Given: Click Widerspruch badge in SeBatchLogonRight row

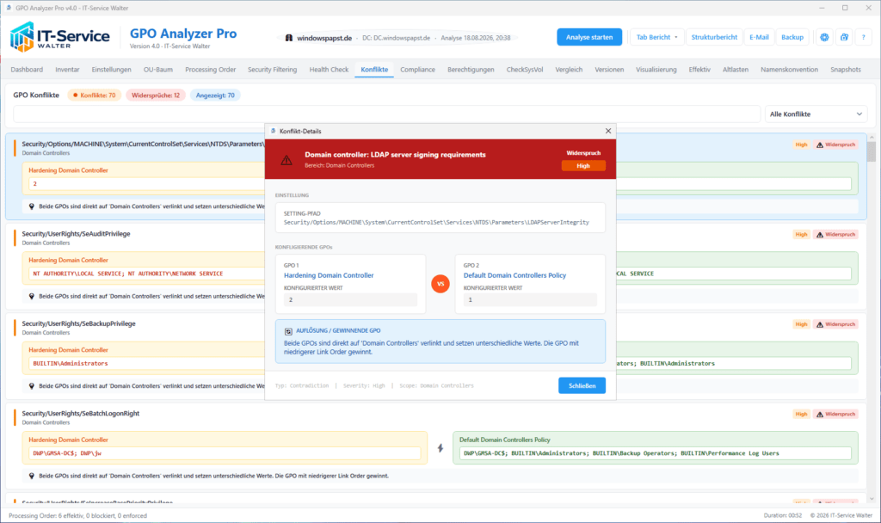Looking at the screenshot, I should tap(835, 414).
